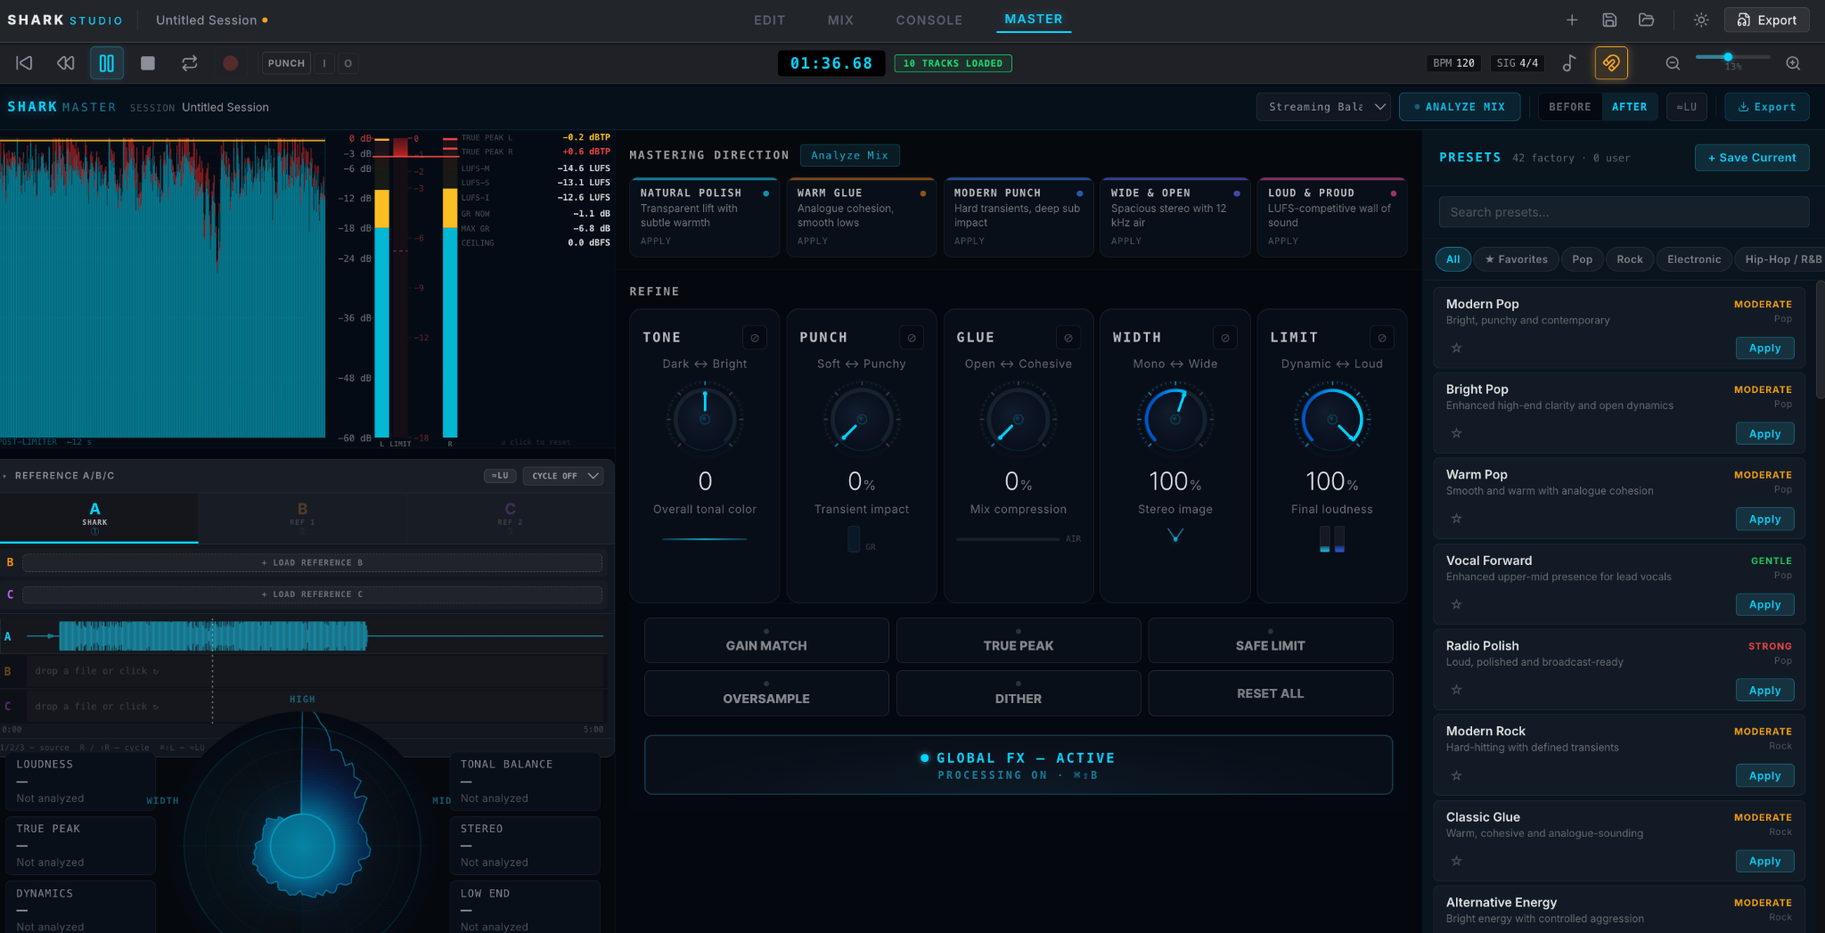Open the CONSOLE tab
Viewport: 1825px width, 933px height.
(x=929, y=20)
